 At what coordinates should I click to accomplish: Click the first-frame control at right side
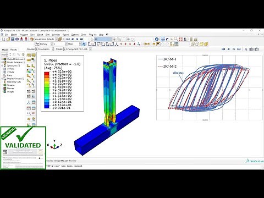(223, 49)
